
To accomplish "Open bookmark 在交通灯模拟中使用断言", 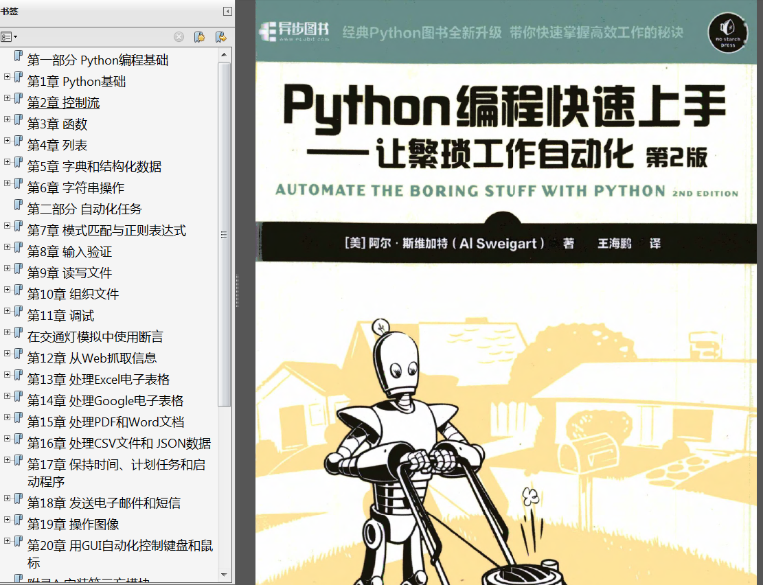I will coord(95,337).
